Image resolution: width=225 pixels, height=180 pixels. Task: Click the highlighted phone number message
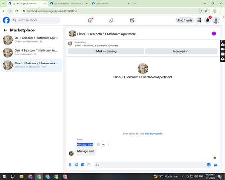coord(85,144)
